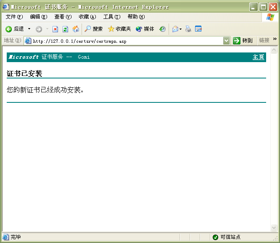
Task: Click the Windows flag logo
Action: [x=270, y=17]
